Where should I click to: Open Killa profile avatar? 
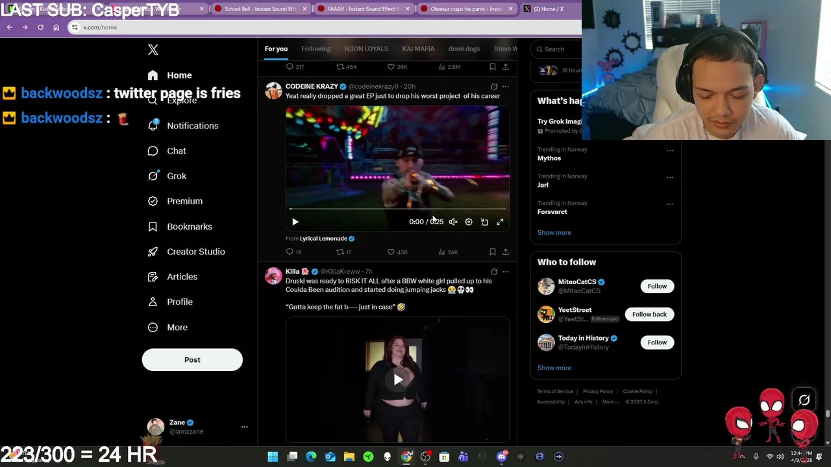[273, 276]
